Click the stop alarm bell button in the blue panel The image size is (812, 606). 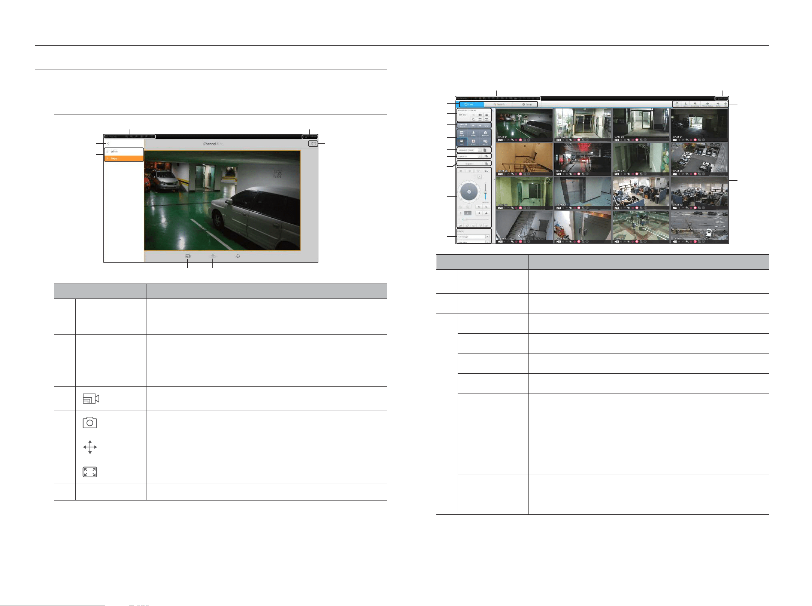(x=485, y=134)
